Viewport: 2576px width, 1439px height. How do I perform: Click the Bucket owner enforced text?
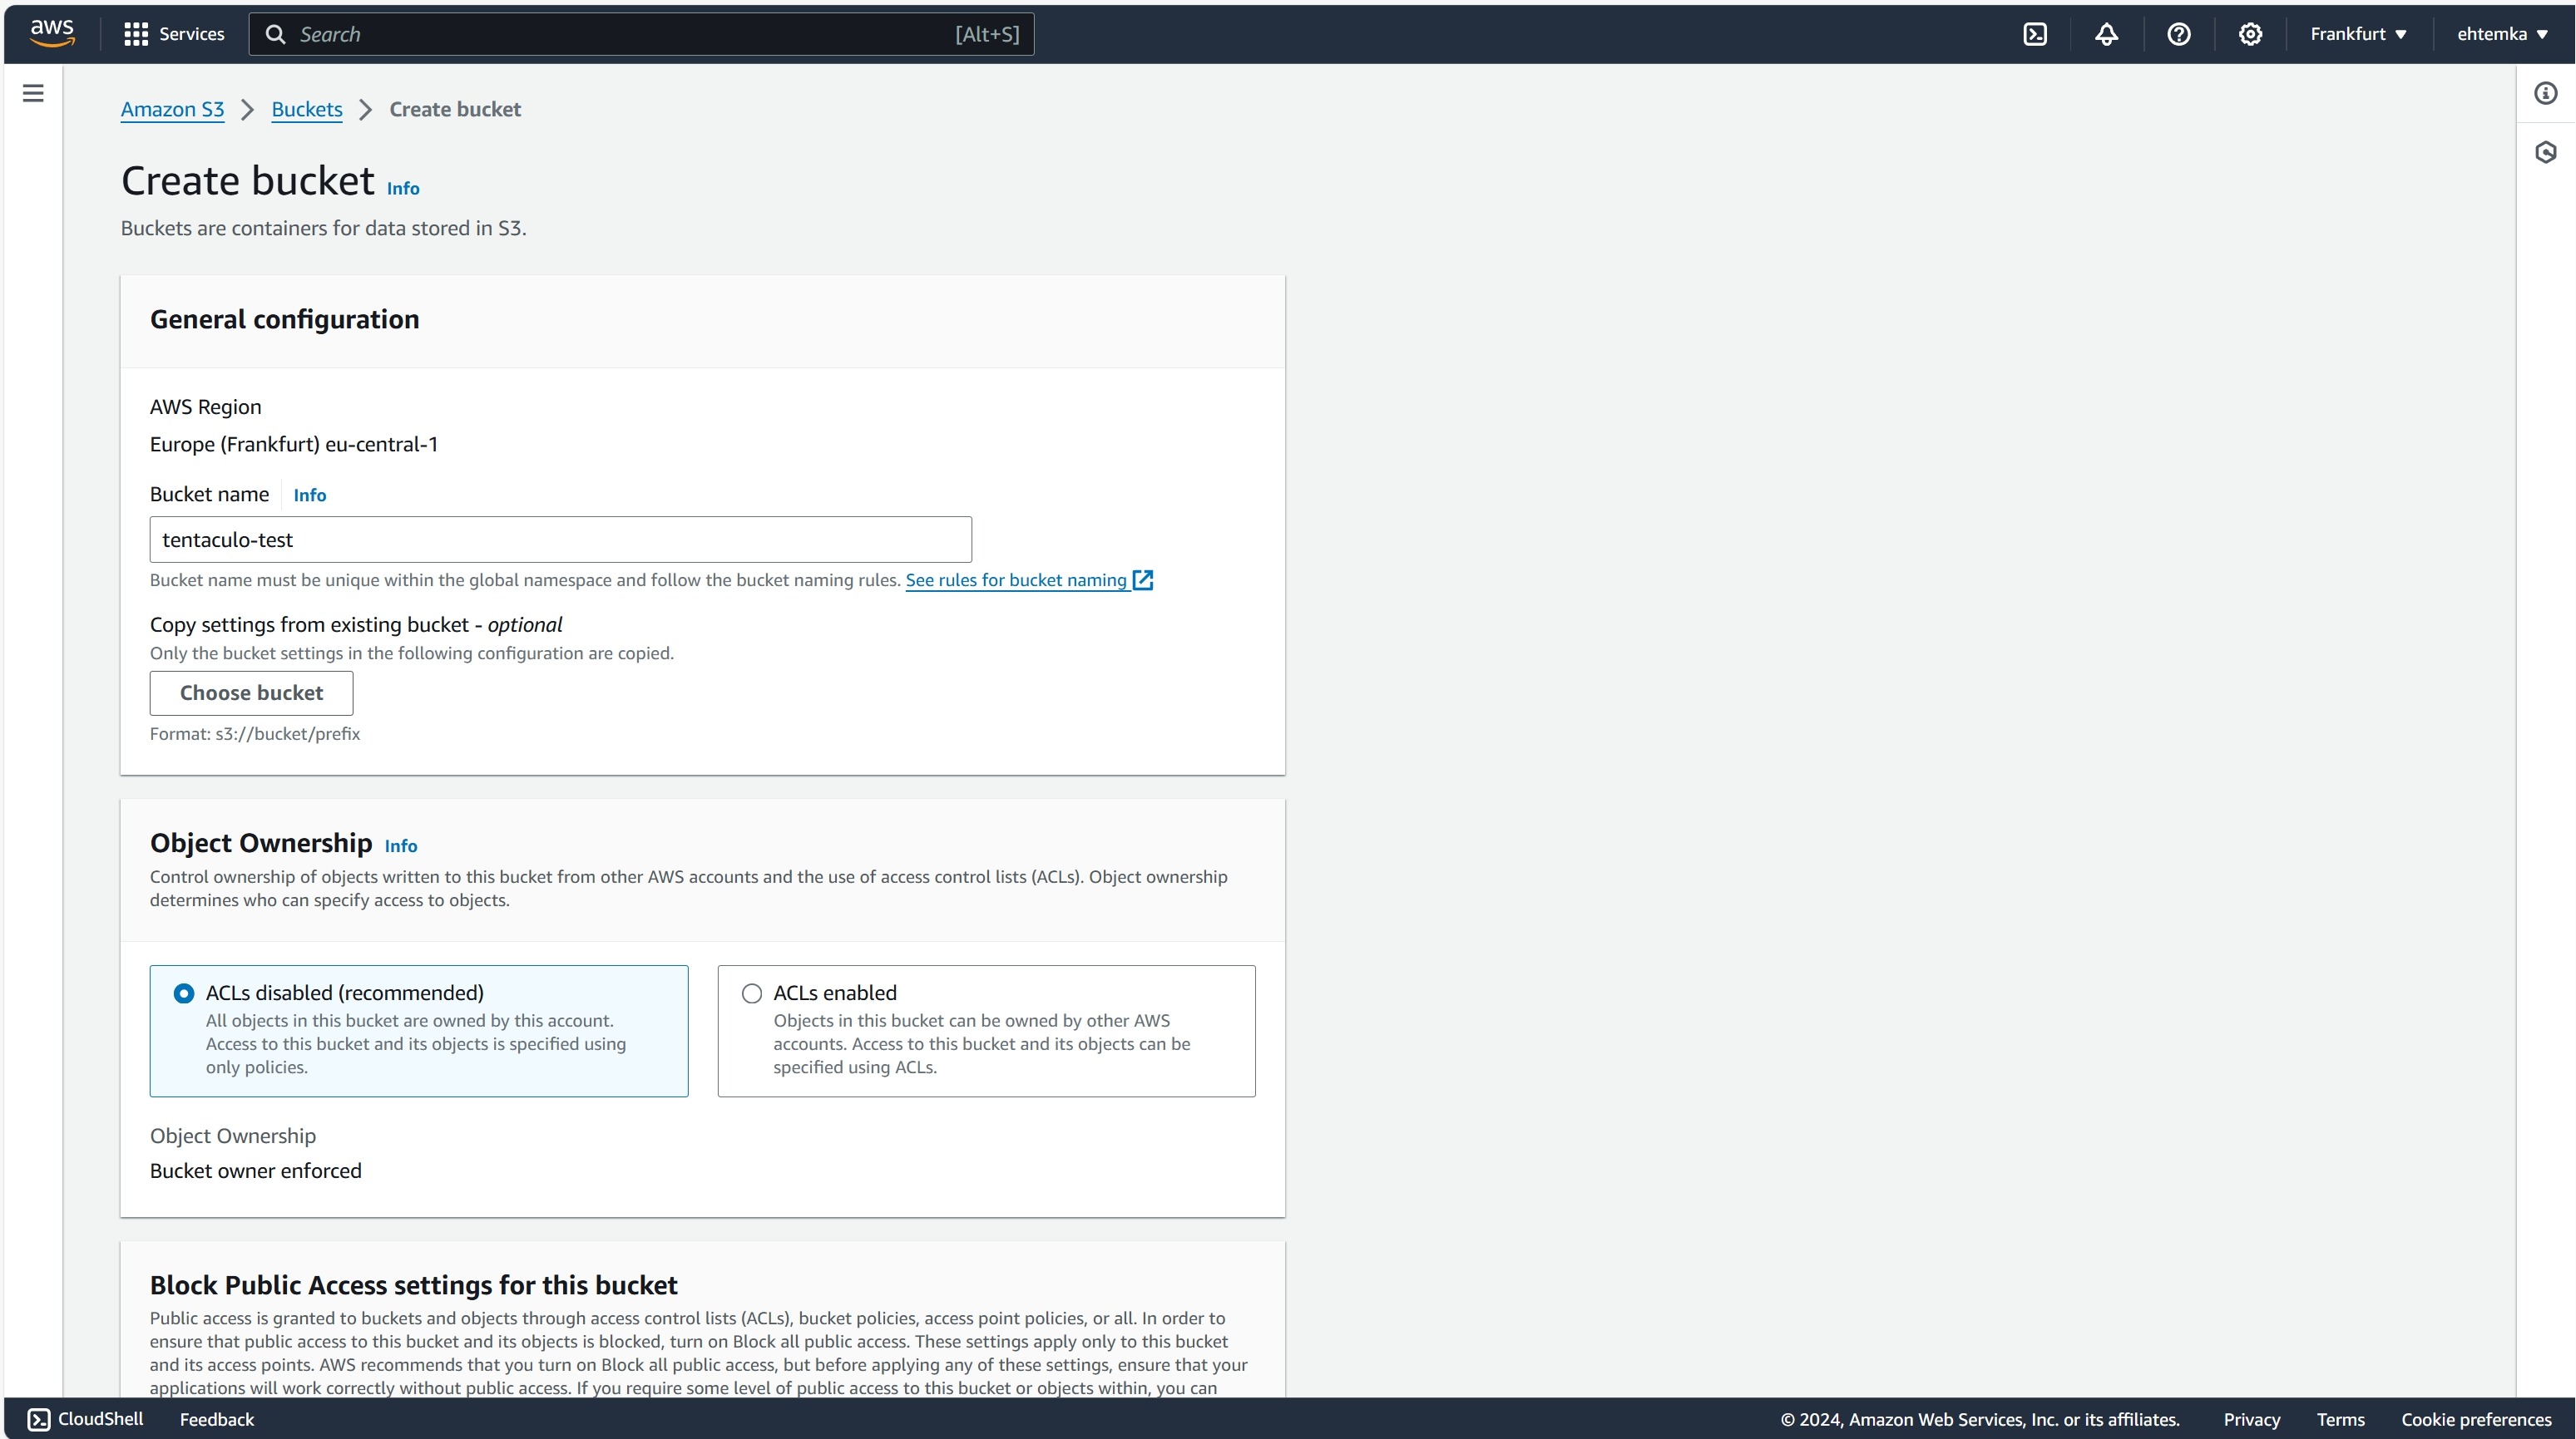tap(256, 1170)
